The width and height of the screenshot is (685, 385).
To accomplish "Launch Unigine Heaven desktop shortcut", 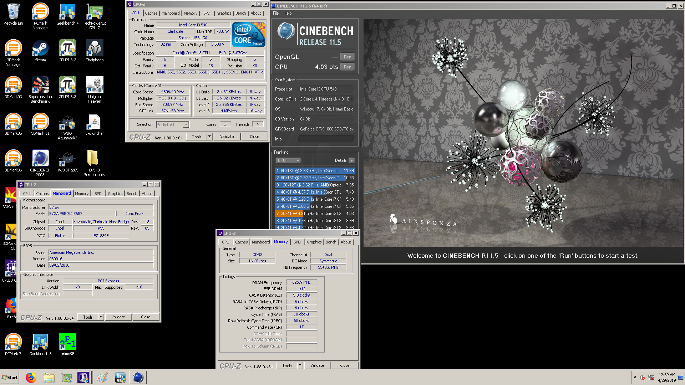I will [x=95, y=90].
